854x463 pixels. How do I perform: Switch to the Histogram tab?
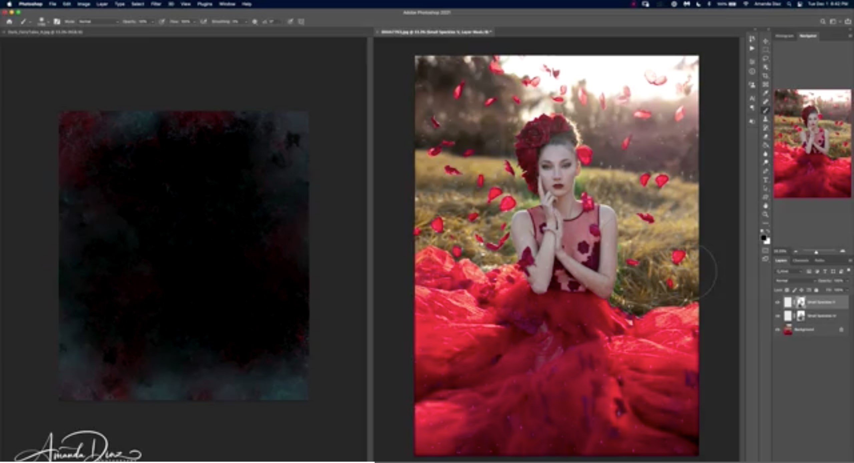tap(784, 36)
